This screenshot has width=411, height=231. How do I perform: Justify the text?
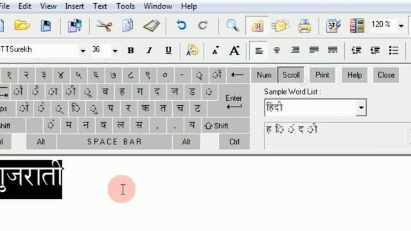click(x=314, y=50)
